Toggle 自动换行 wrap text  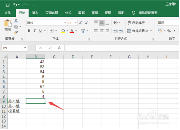pyautogui.click(x=136, y=23)
